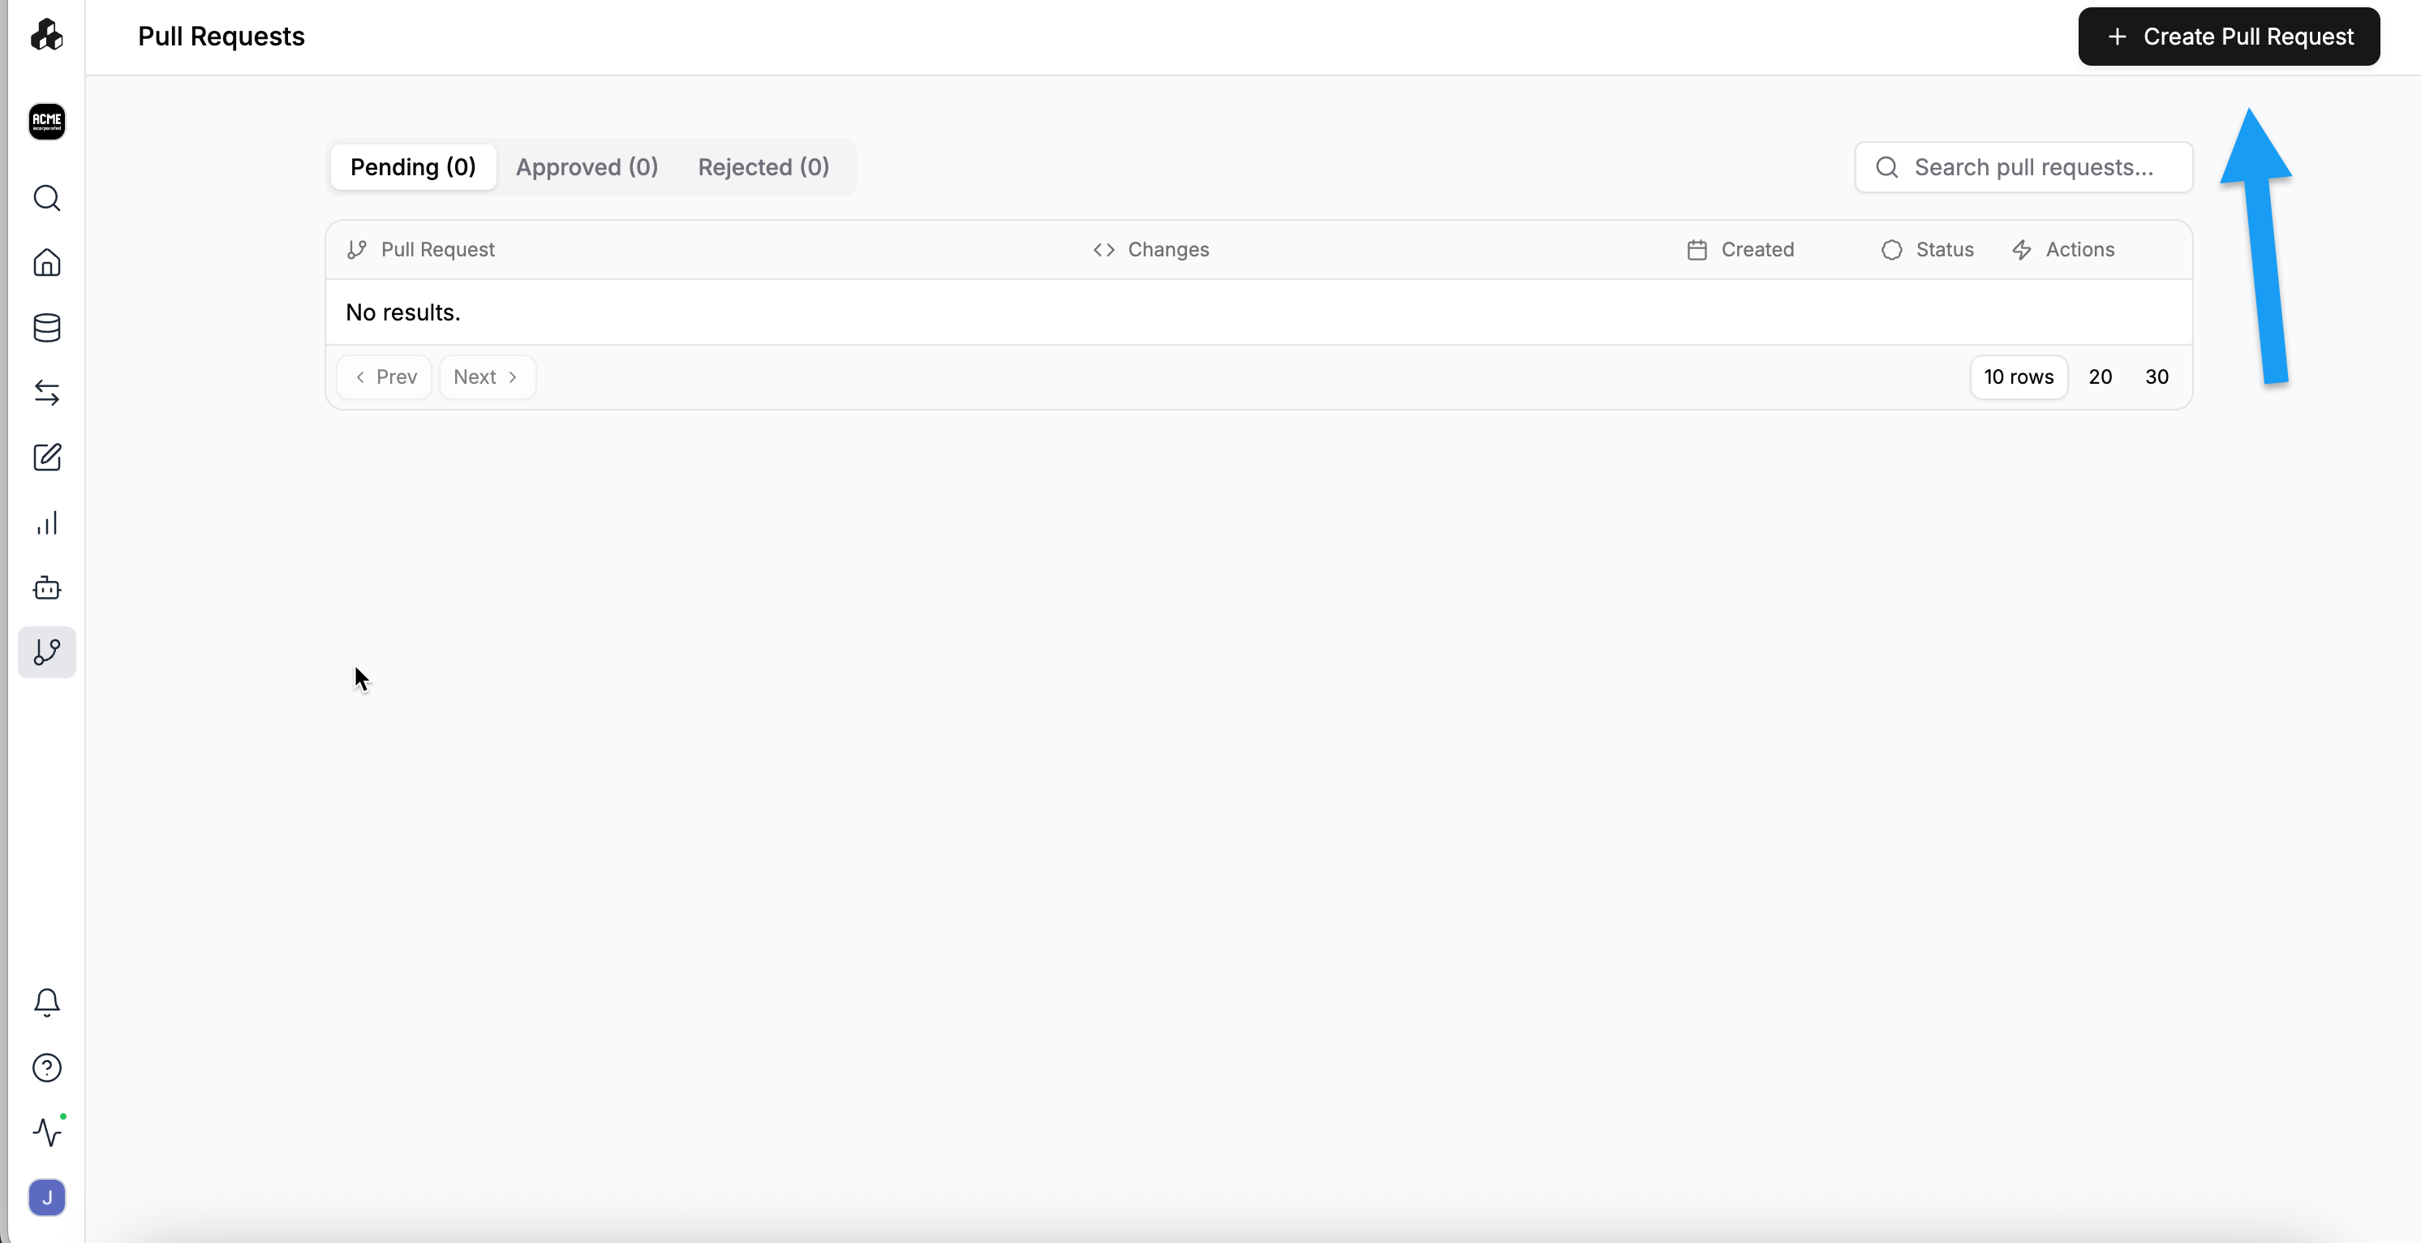Click the robot bot sidebar icon
2421x1243 pixels.
pyautogui.click(x=47, y=587)
